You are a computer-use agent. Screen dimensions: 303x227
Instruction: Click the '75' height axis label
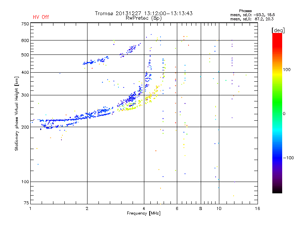[27, 203]
